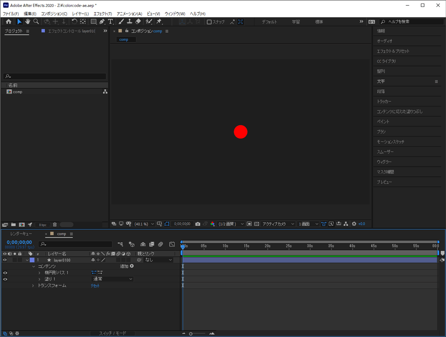Expand the 楕円形パス 1 properties
Image resolution: width=446 pixels, height=337 pixels.
[x=39, y=273]
